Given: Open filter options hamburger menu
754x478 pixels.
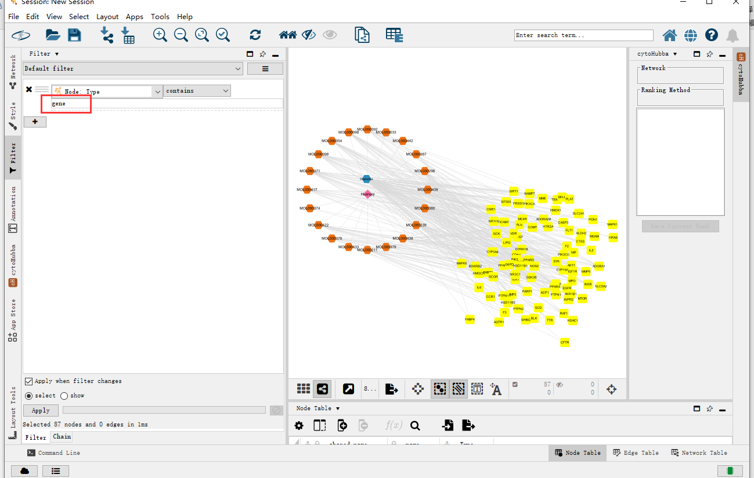Looking at the screenshot, I should (x=265, y=68).
